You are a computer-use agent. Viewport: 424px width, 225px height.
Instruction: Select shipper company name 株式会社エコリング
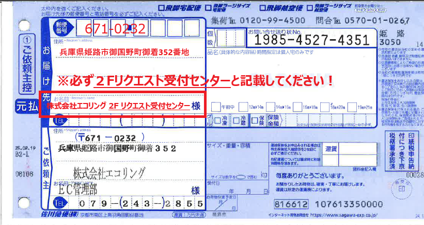(109, 174)
